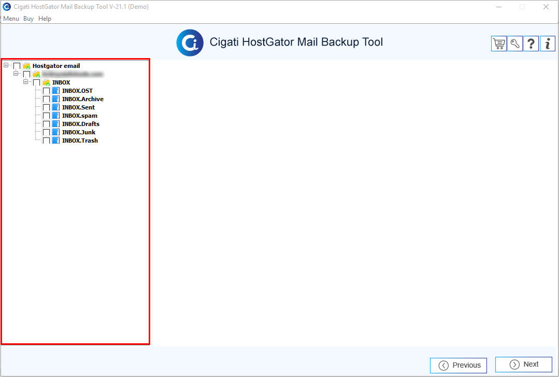The height and width of the screenshot is (377, 559).
Task: Click the INBOX.Drafts file icon
Action: pyautogui.click(x=56, y=124)
